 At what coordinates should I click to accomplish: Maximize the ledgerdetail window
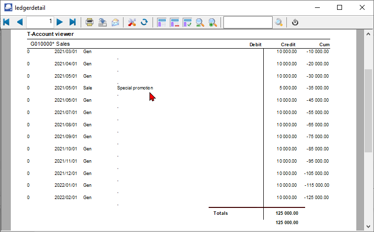340,7
